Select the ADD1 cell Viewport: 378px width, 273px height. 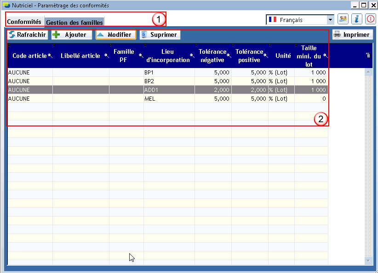[169, 90]
